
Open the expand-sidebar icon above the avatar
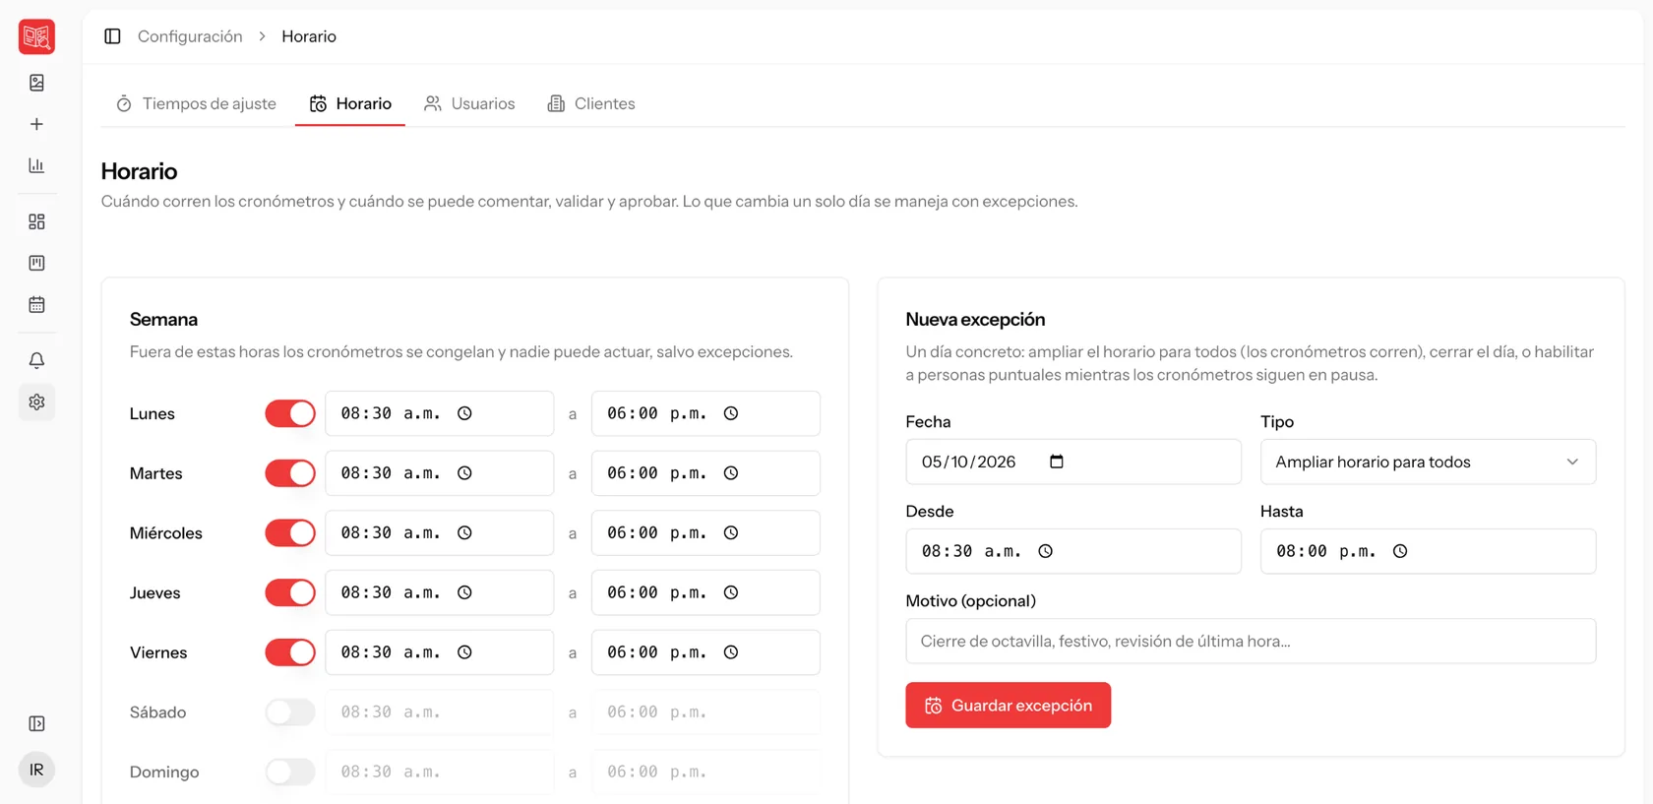(36, 723)
